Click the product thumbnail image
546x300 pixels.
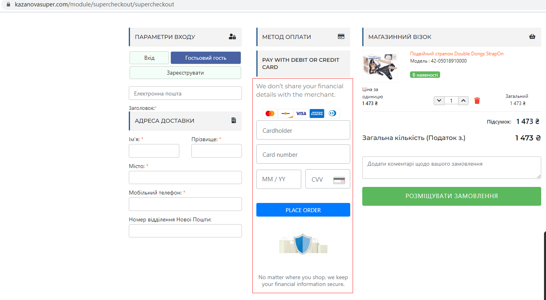click(x=380, y=66)
